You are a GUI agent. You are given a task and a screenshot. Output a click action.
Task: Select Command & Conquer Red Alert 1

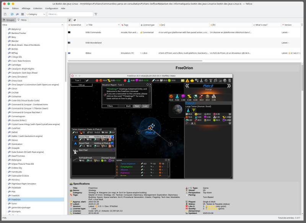pos(26,112)
